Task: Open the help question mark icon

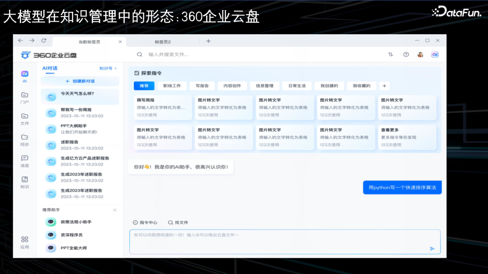Action: [x=405, y=54]
